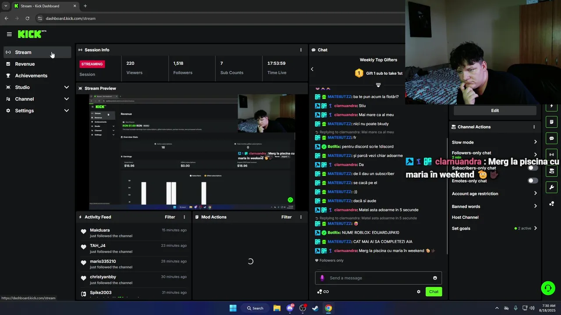This screenshot has height=315, width=561.
Task: Click the Stream Preview thumbnail
Action: point(192,152)
